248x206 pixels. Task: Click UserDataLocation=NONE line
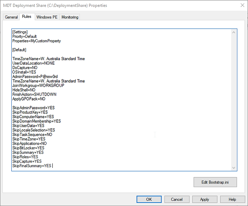tap(33, 63)
